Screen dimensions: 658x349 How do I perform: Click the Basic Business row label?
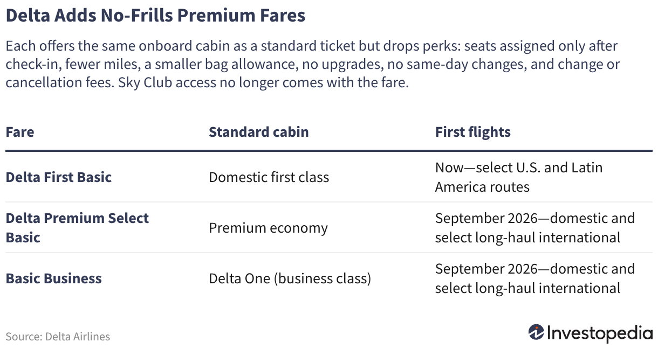(54, 278)
